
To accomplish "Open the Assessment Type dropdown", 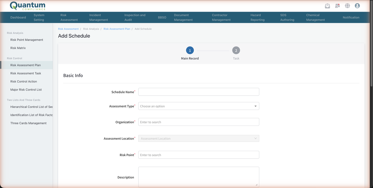I will 199,106.
